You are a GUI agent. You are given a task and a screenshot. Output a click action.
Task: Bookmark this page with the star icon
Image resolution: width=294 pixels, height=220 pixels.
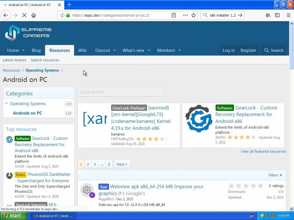[194, 15]
